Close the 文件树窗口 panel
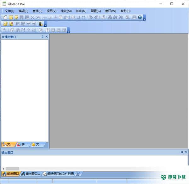Screen dimensions: 189x184 click(47, 37)
